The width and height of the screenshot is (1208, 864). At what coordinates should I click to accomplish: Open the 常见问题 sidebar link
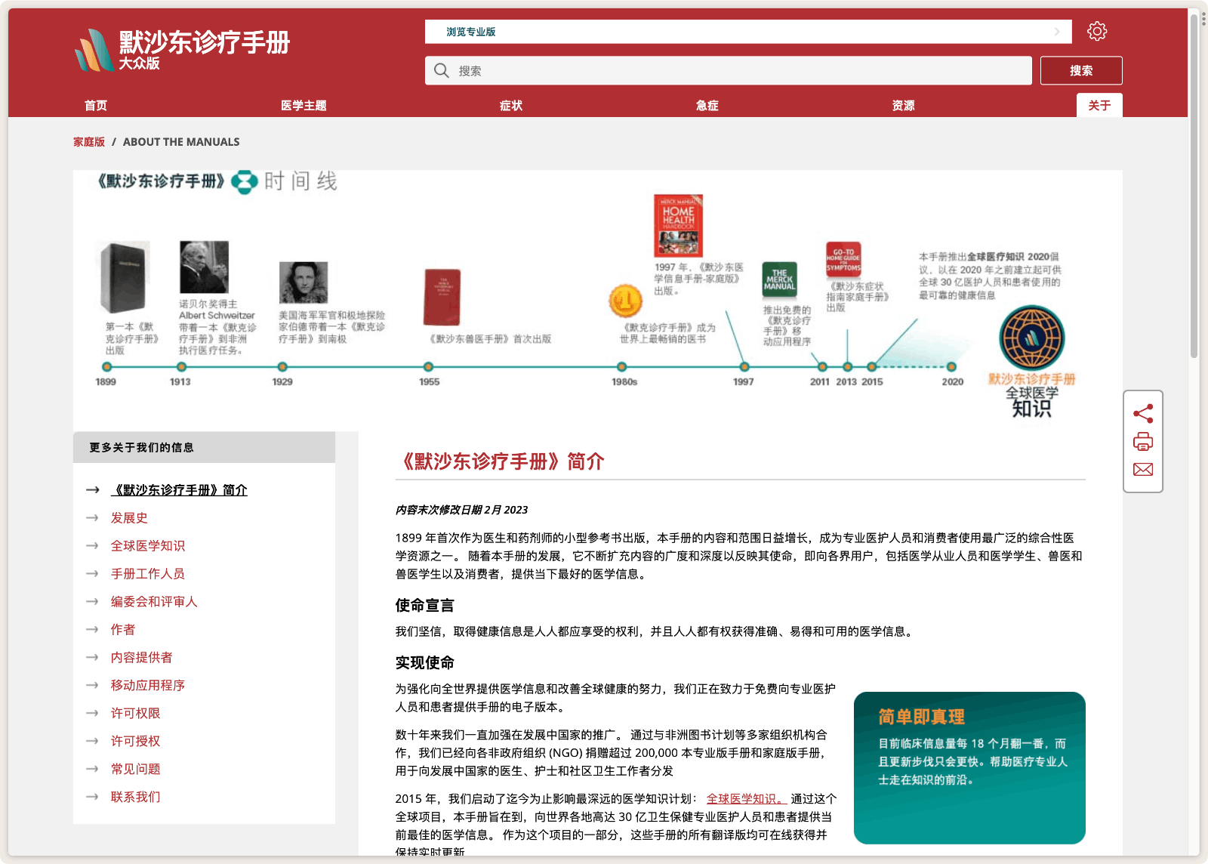tap(136, 770)
